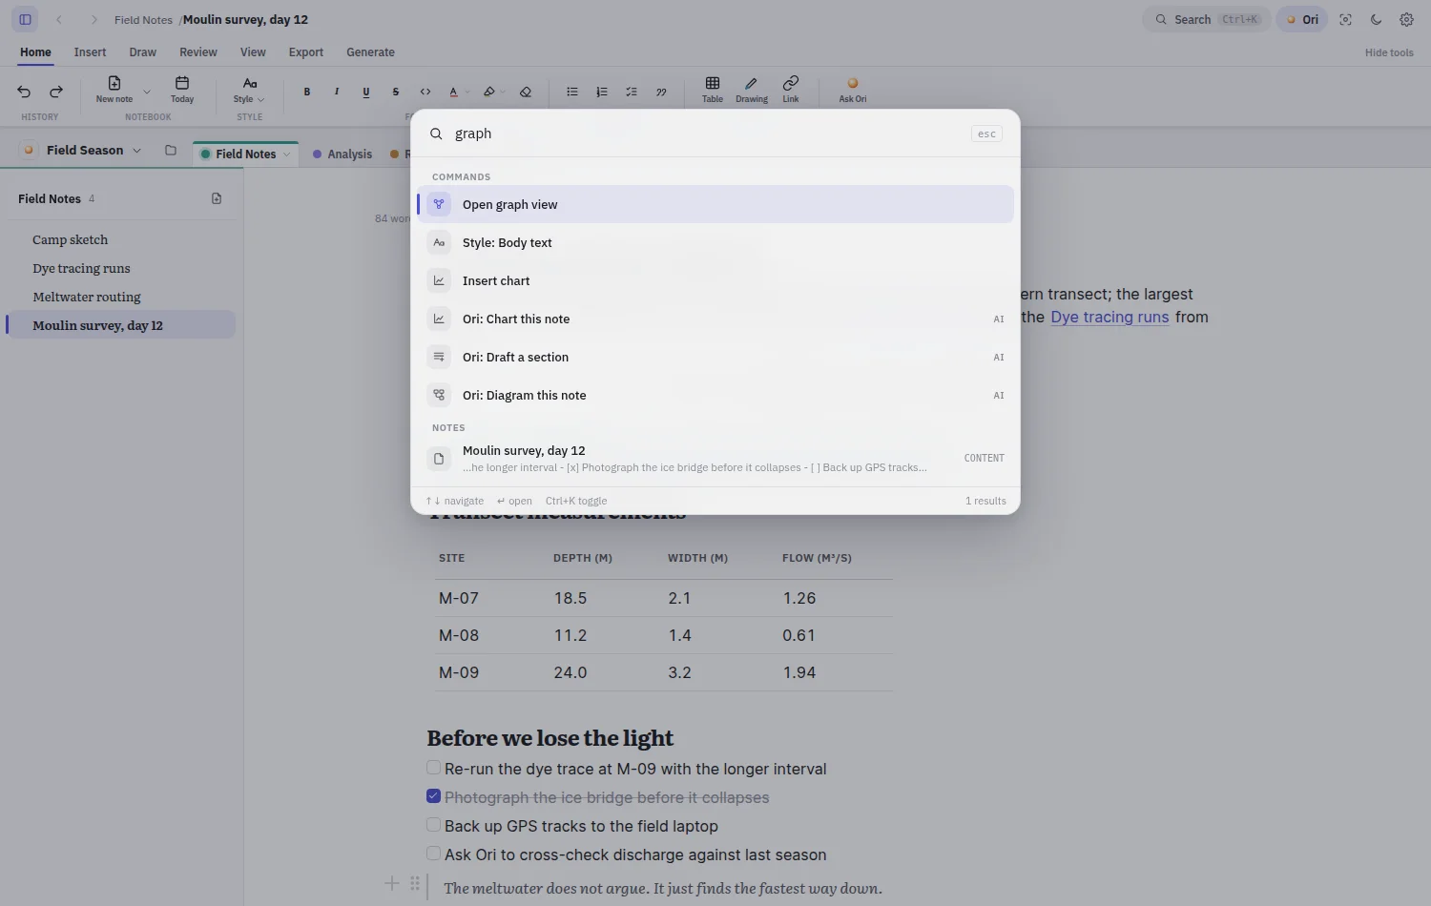The height and width of the screenshot is (906, 1431).
Task: Click the highlighter pen icon
Action: [x=488, y=92]
